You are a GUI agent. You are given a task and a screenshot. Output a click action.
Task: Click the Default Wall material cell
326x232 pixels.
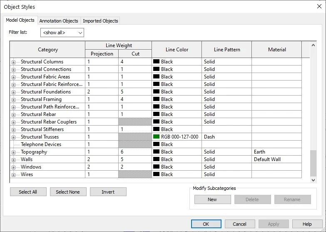(276, 159)
